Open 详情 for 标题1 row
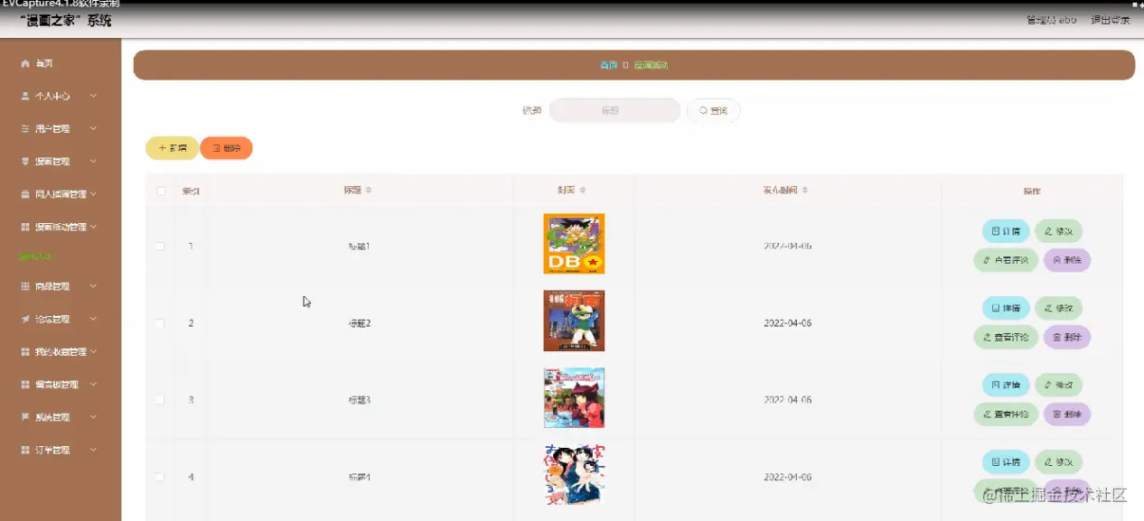 click(x=1006, y=231)
